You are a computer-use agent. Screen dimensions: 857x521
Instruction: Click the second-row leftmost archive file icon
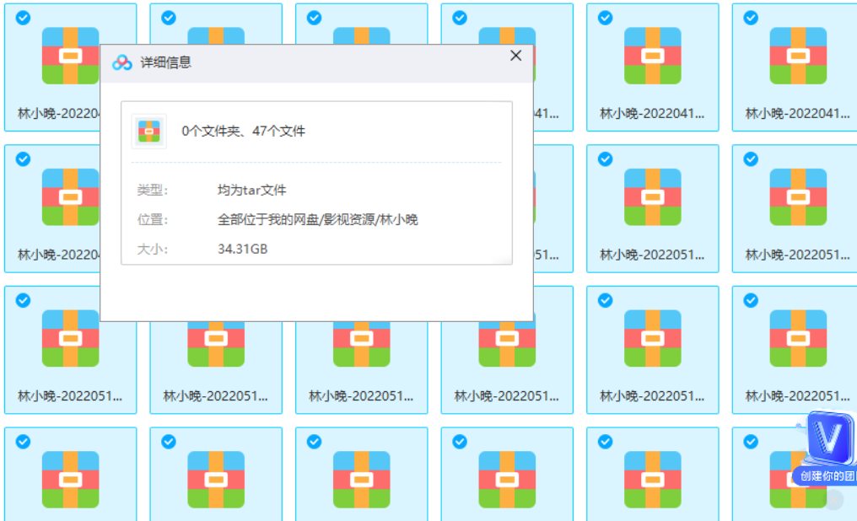(71, 197)
